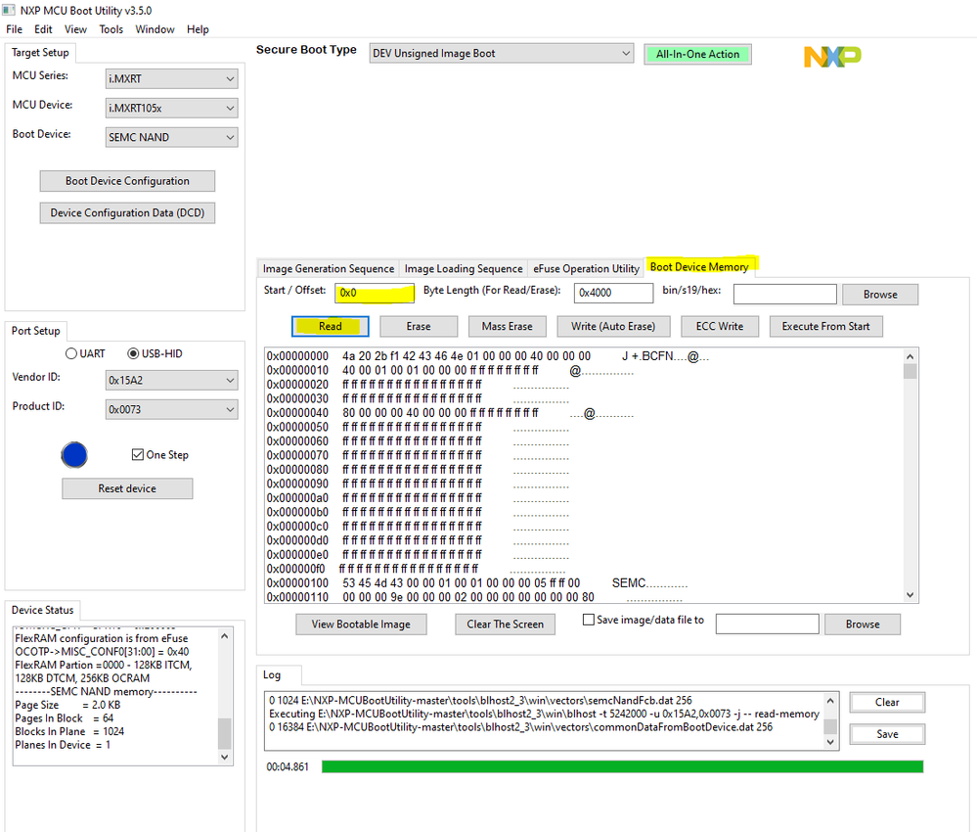Switch to Image Loading Sequence tab
Screen dimensions: 977x832
(x=464, y=269)
